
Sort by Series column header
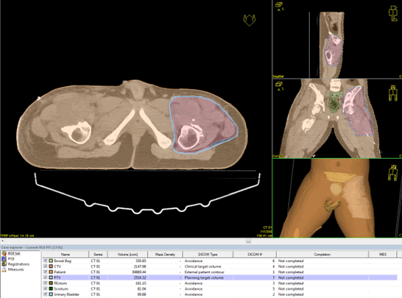[x=98, y=255]
